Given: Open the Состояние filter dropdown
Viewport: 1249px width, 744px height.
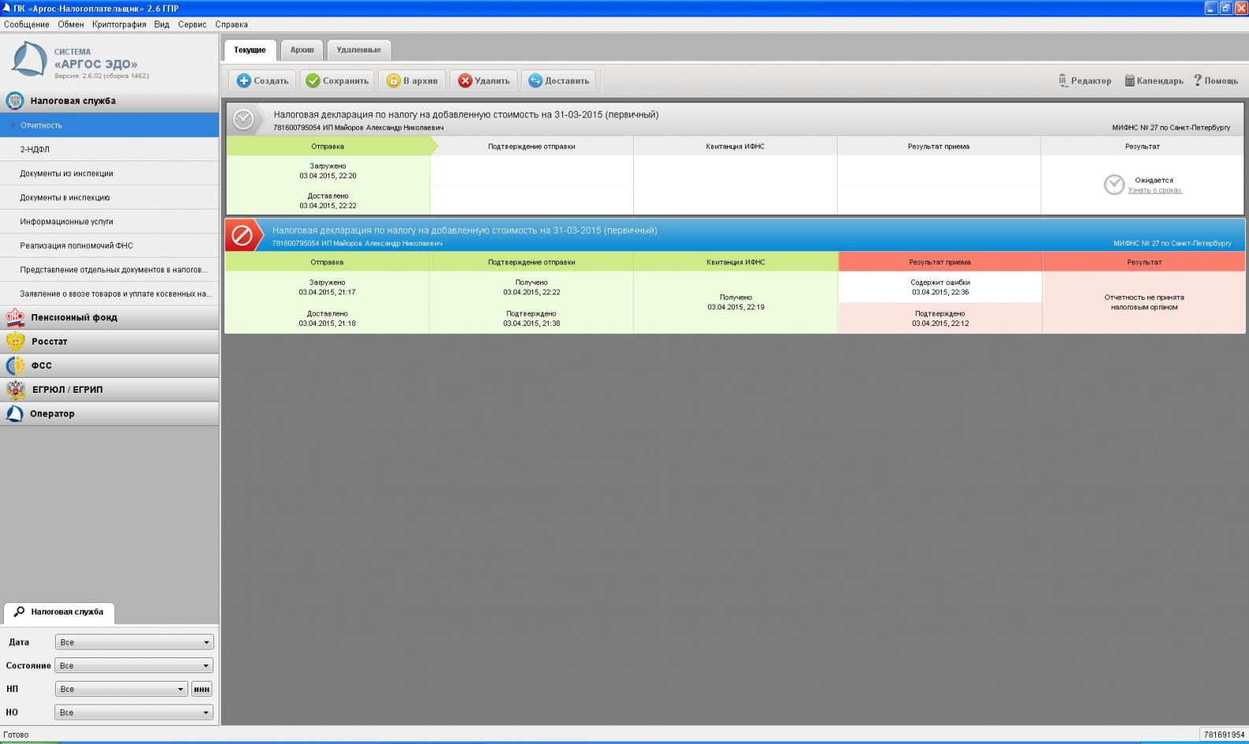Looking at the screenshot, I should tap(135, 666).
